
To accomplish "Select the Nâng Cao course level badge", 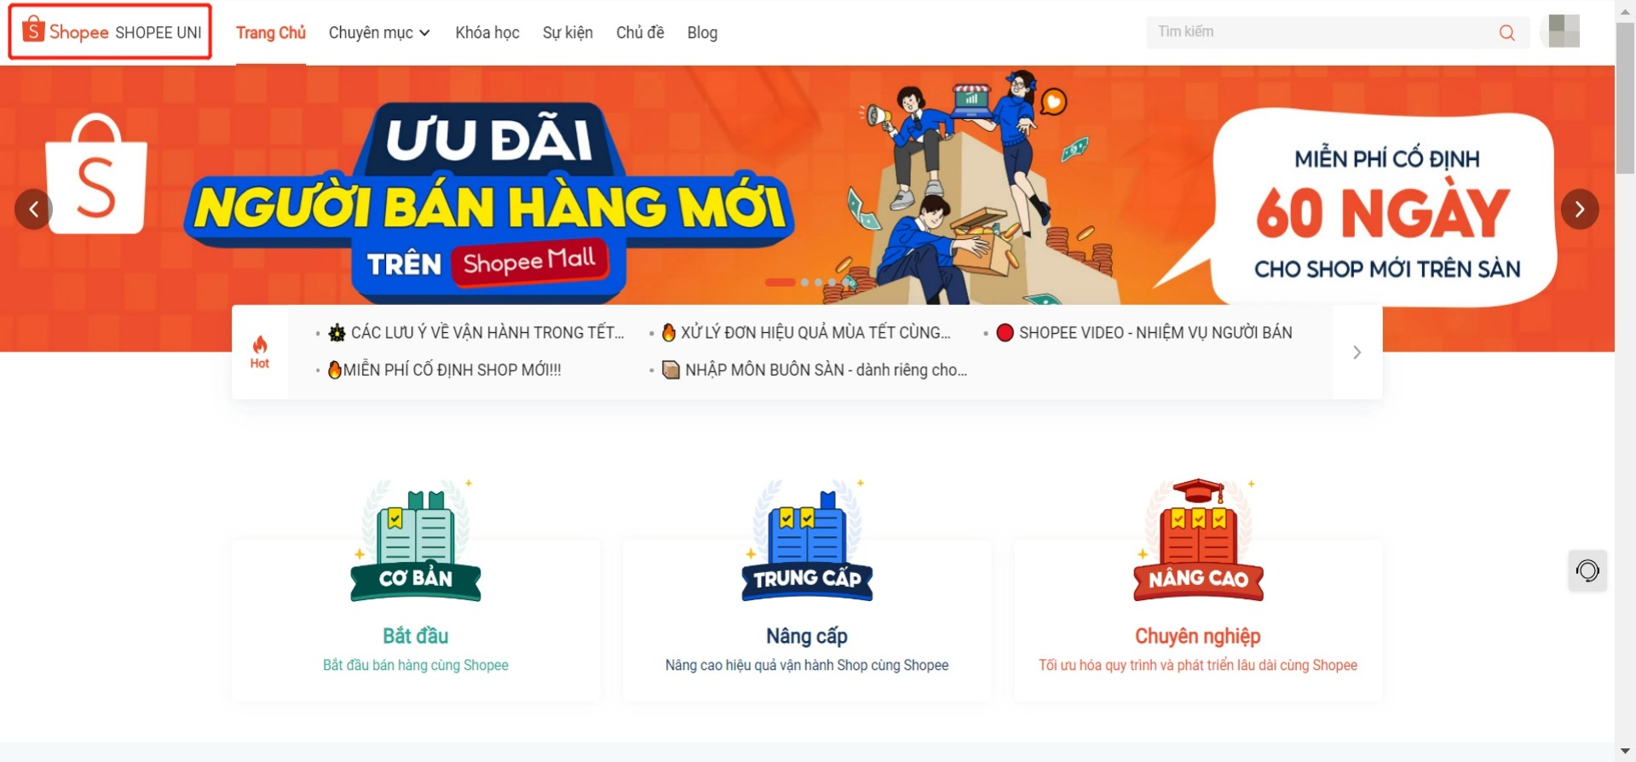I will pos(1198,540).
